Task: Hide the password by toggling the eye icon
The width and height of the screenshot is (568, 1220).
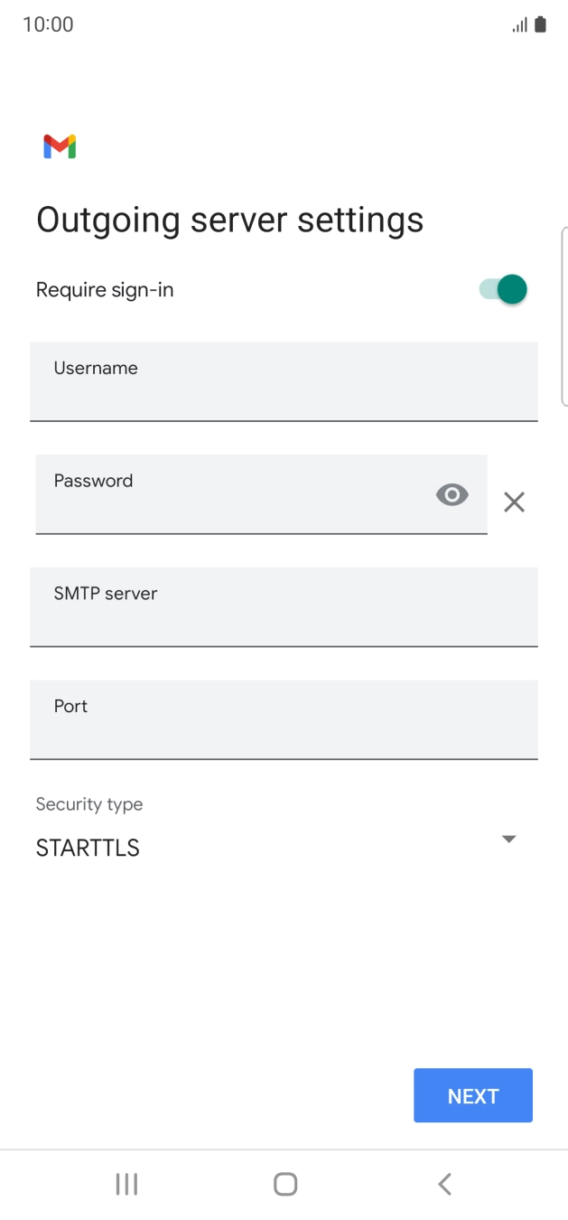Action: click(452, 494)
